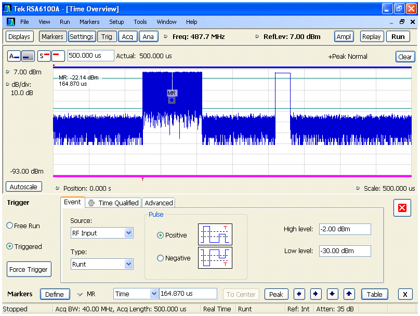Open the trigger Source dropdown
Image resolution: width=420 pixels, height=316 pixels.
129,233
